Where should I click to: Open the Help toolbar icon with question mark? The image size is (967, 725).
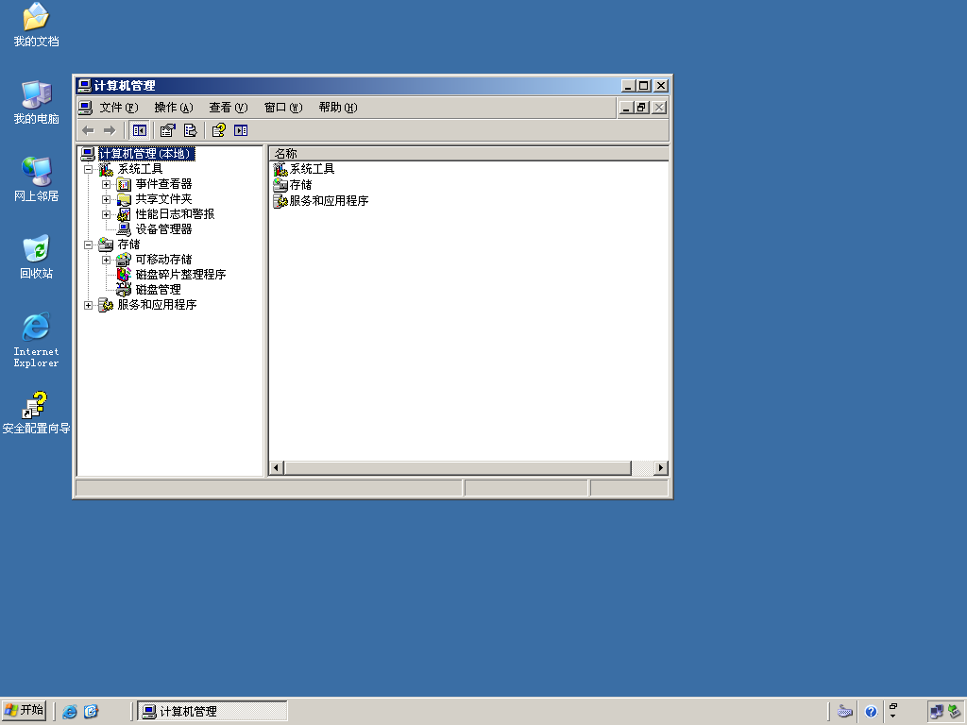pos(219,130)
